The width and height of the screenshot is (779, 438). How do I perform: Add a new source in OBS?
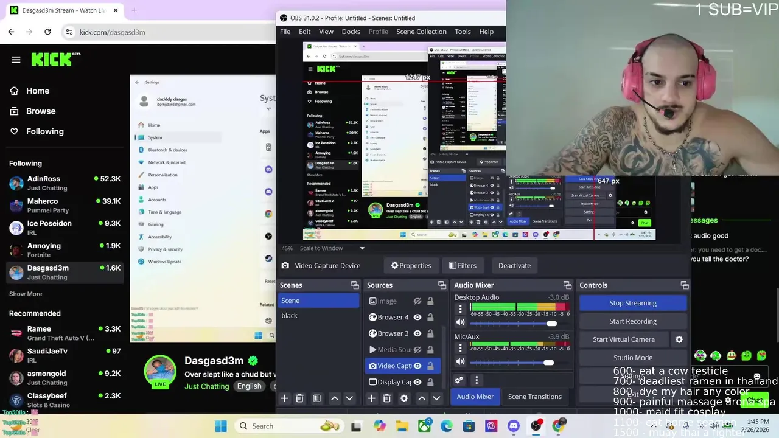(371, 398)
